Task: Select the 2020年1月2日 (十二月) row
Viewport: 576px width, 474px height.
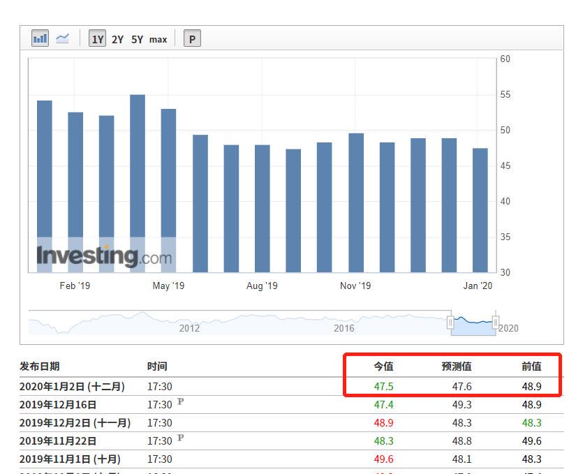Action: click(72, 386)
